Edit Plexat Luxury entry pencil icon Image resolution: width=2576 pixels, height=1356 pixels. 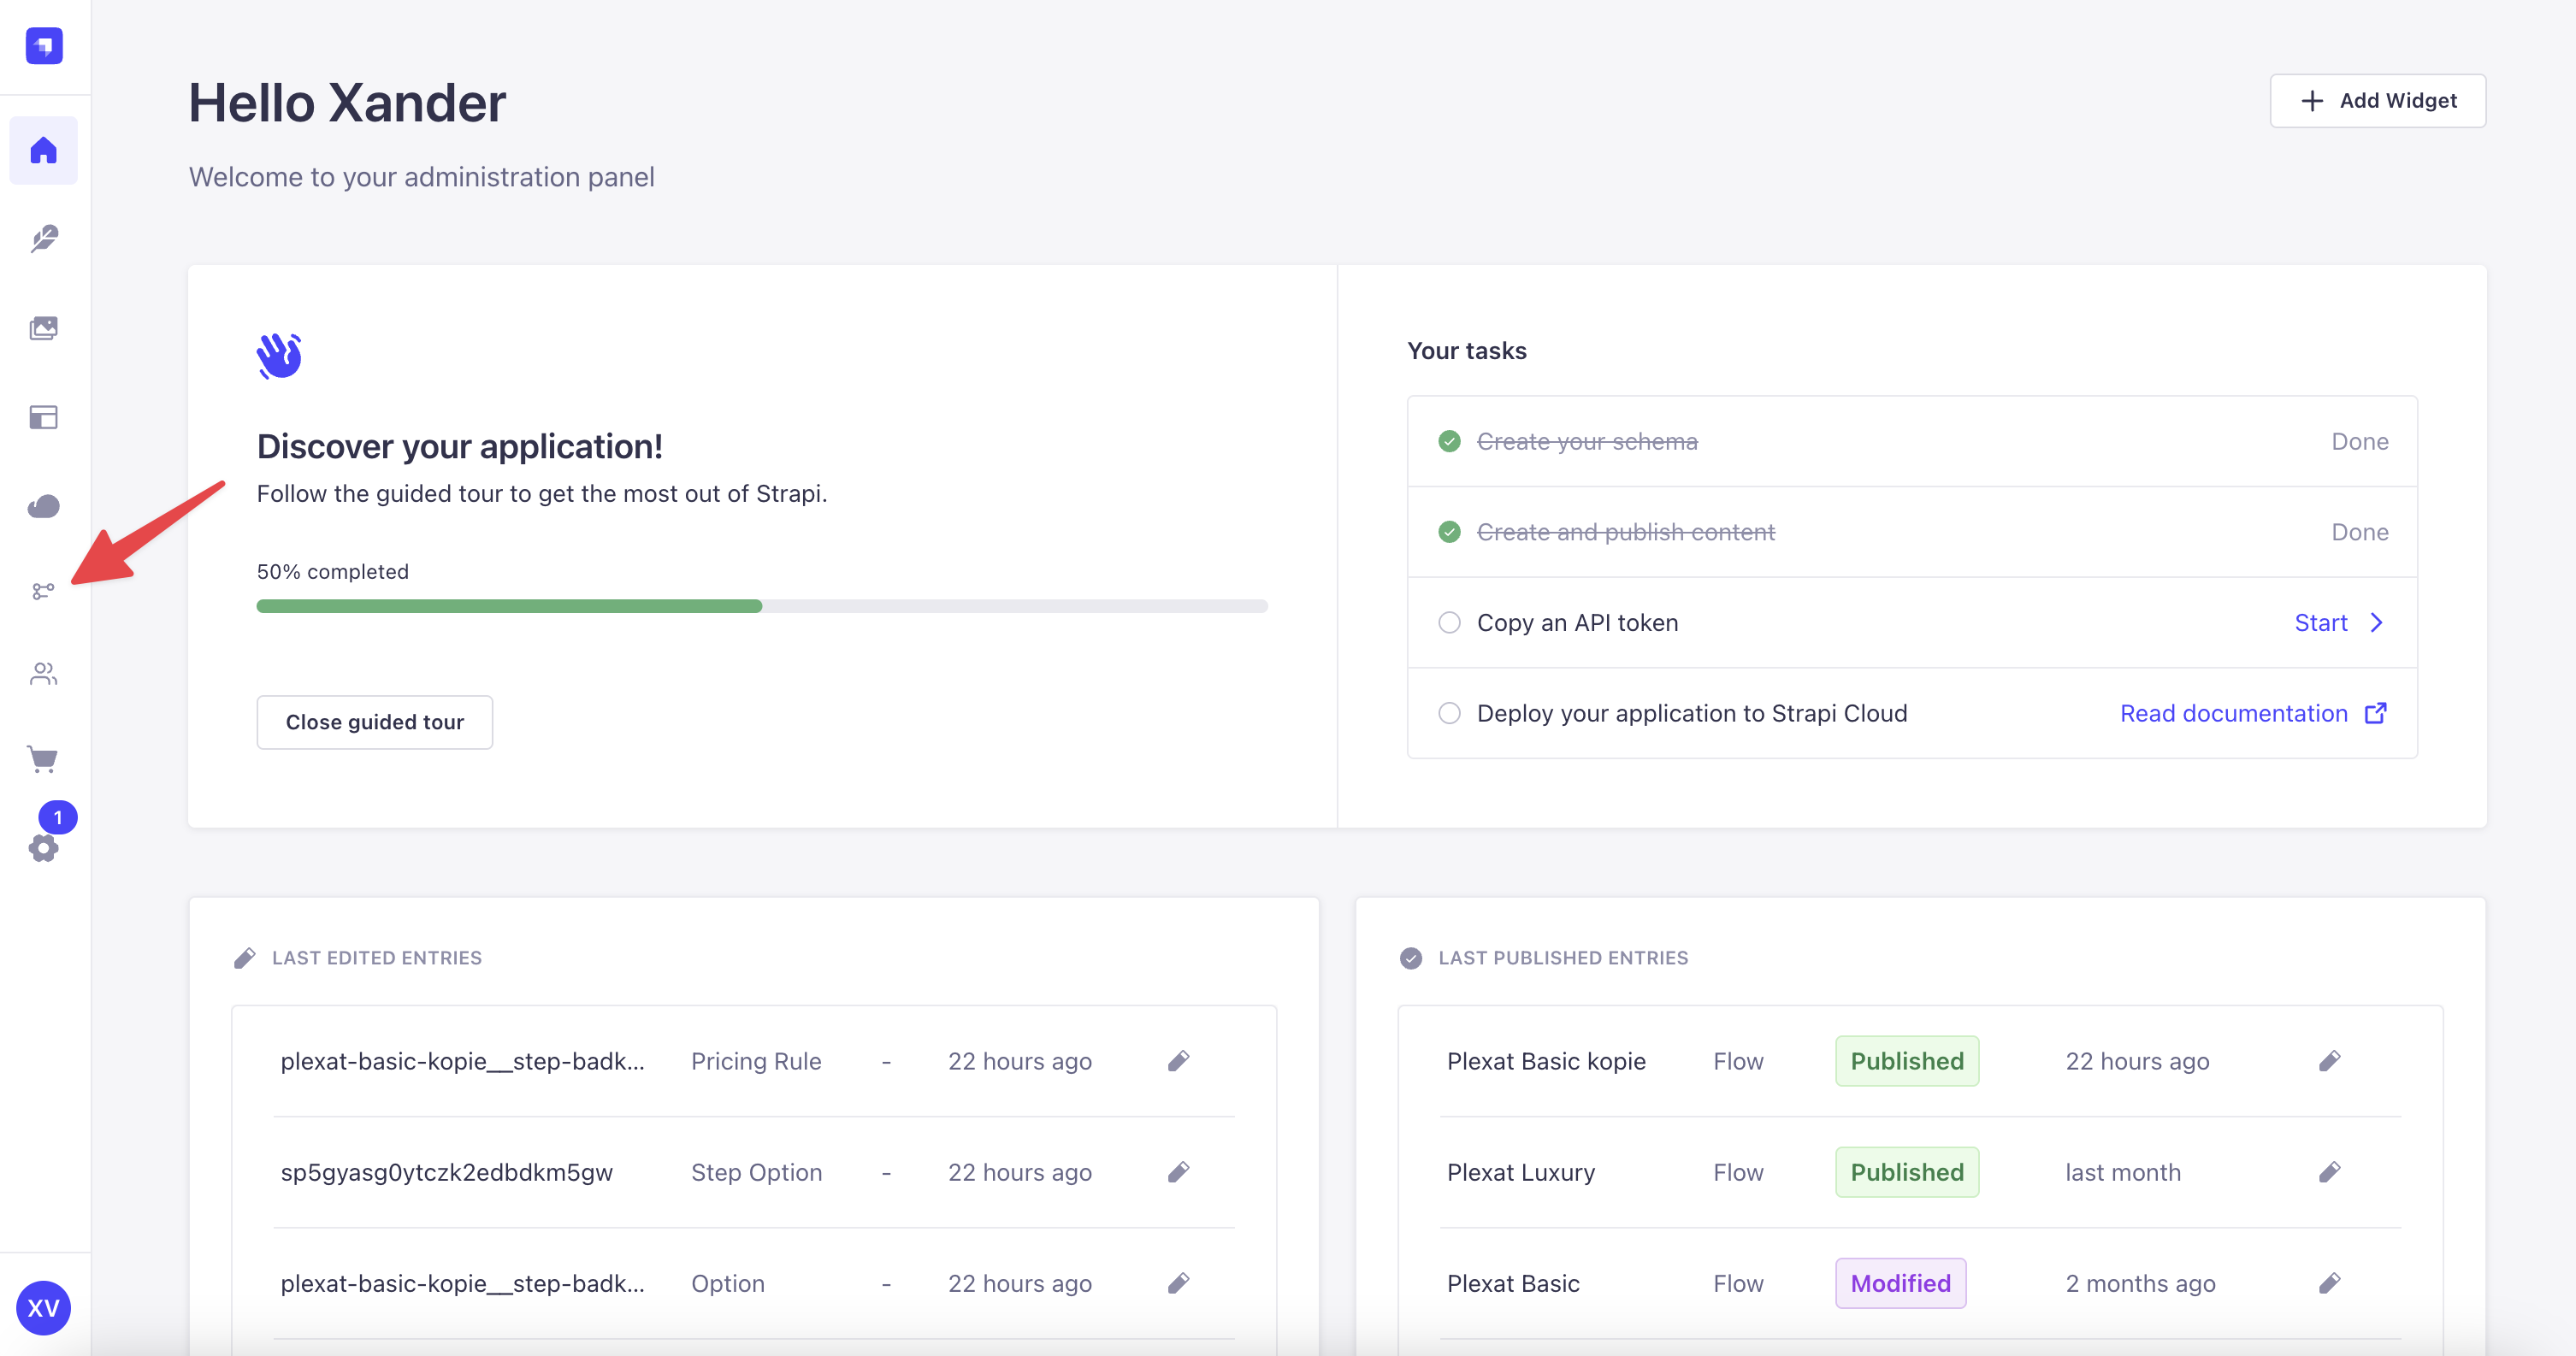(2330, 1172)
